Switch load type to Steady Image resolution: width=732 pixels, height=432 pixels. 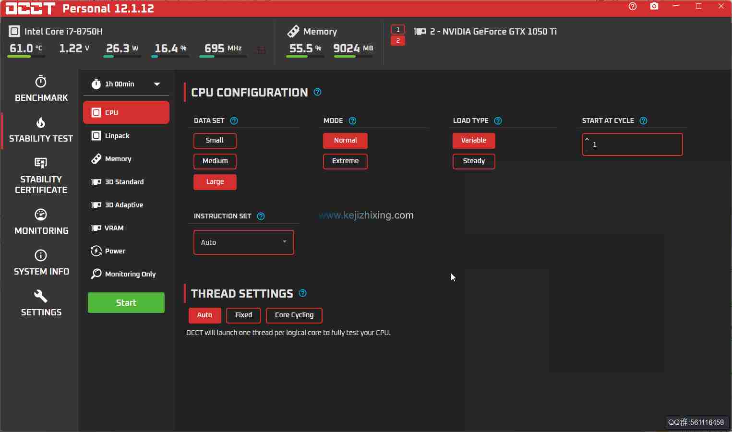(473, 161)
